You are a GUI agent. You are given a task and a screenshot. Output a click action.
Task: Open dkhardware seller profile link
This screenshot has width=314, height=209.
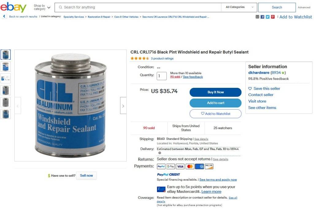click(259, 73)
